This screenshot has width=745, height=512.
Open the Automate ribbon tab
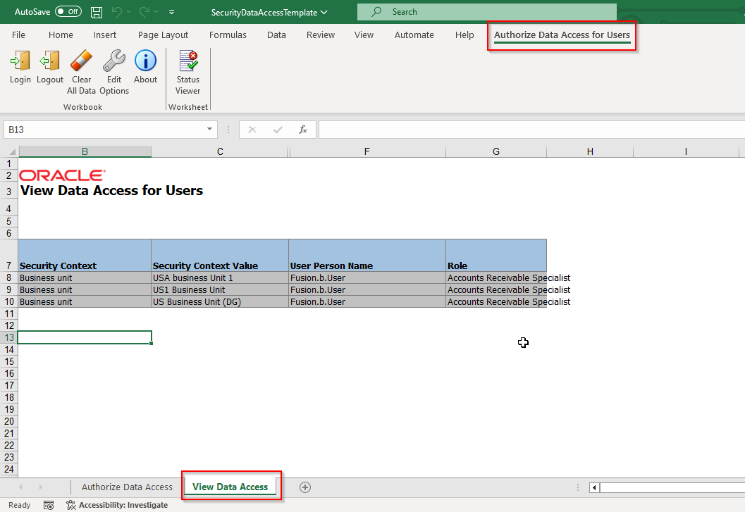point(414,35)
